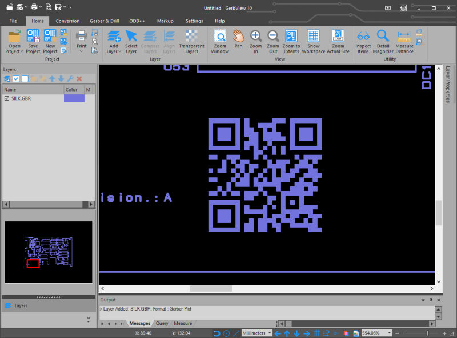Uncheck all layers using empty-box toolbar button

[25, 79]
